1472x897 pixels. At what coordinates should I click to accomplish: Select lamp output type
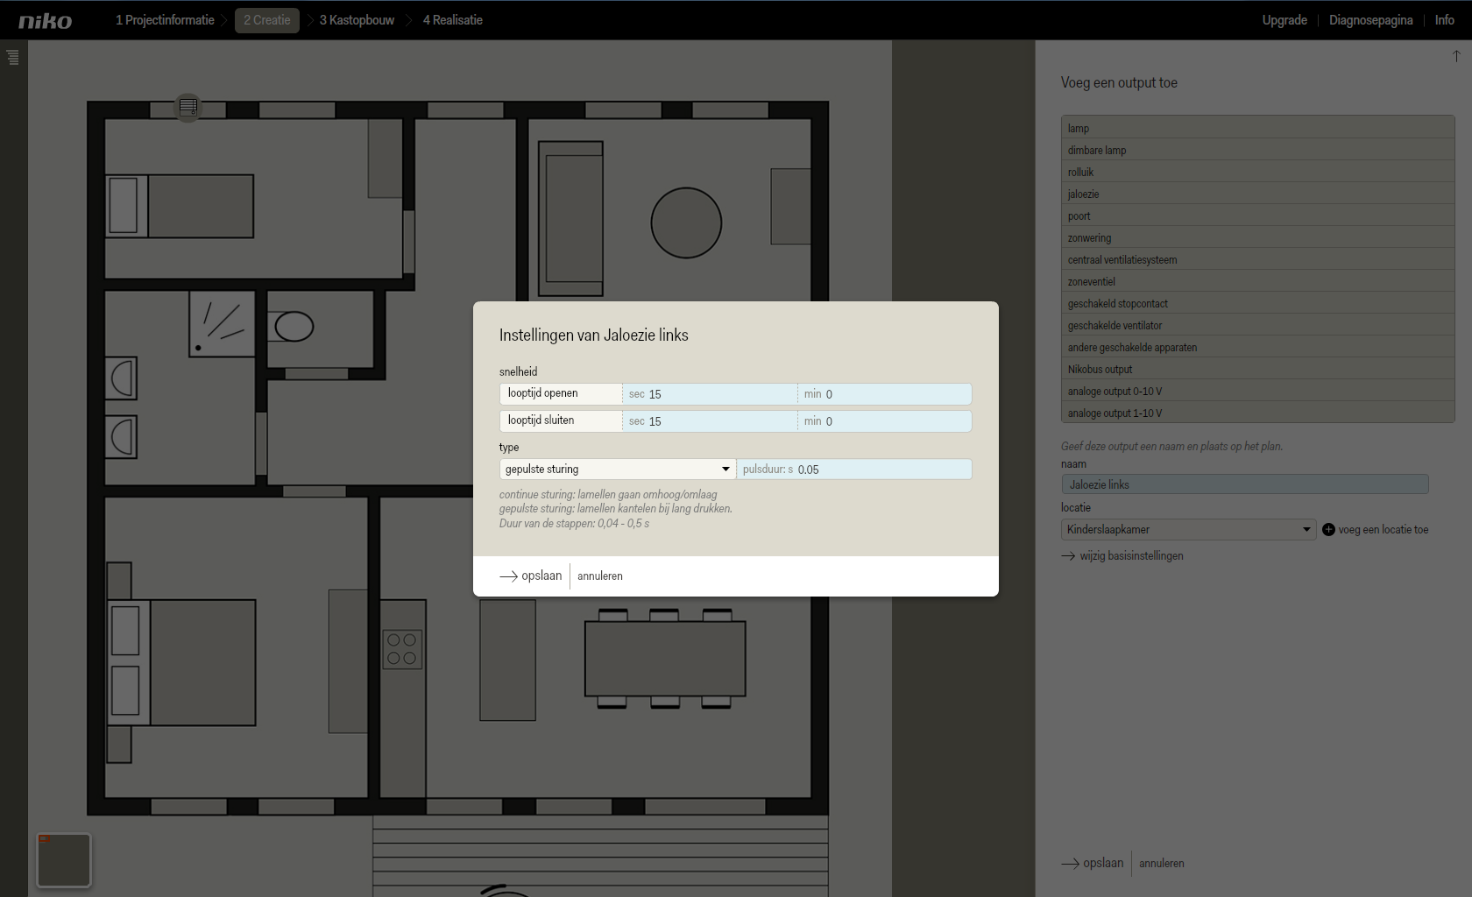click(x=1257, y=128)
